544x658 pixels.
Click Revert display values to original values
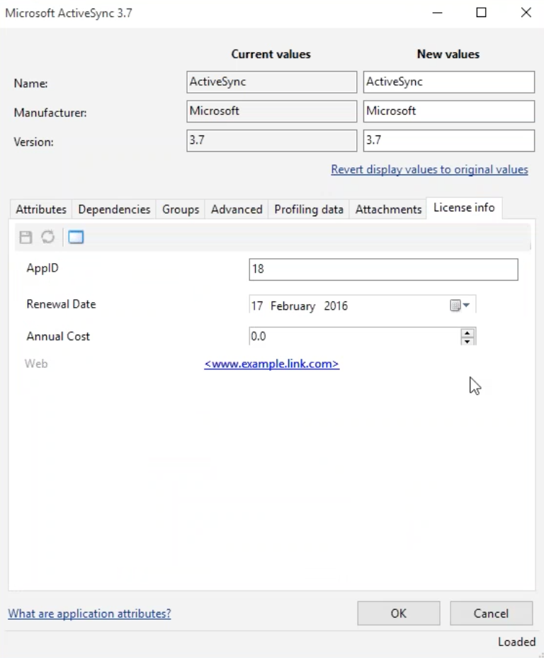[x=429, y=169]
